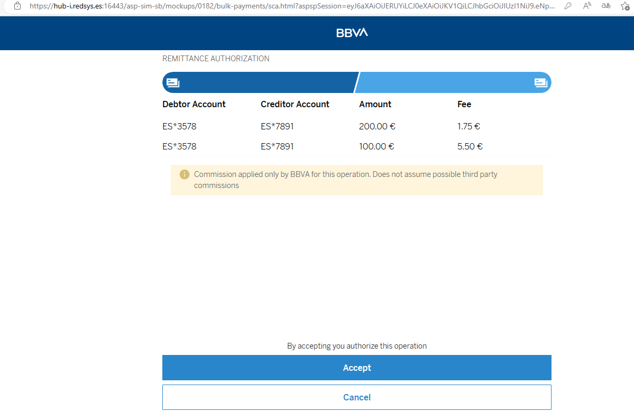
Task: Accept the remittance authorization
Action: click(356, 368)
